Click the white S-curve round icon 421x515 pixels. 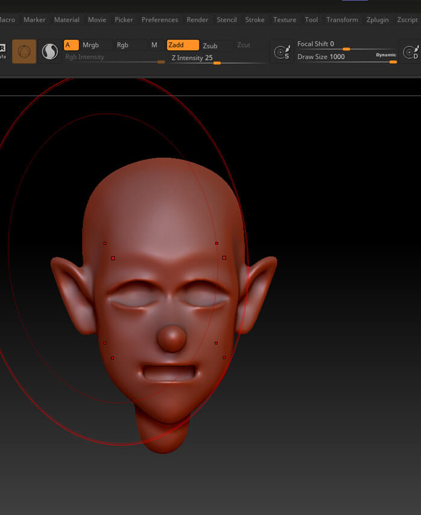pyautogui.click(x=49, y=52)
